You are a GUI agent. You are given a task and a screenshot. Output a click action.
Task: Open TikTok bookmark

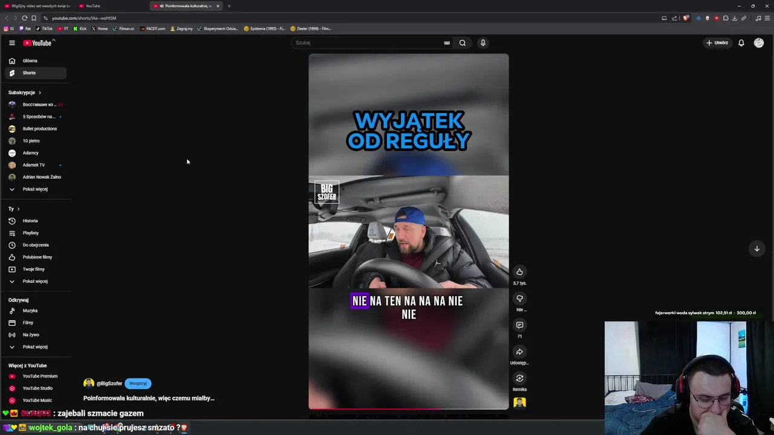[44, 28]
